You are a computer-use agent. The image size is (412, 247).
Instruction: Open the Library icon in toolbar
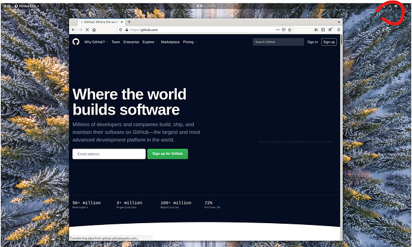(x=316, y=30)
